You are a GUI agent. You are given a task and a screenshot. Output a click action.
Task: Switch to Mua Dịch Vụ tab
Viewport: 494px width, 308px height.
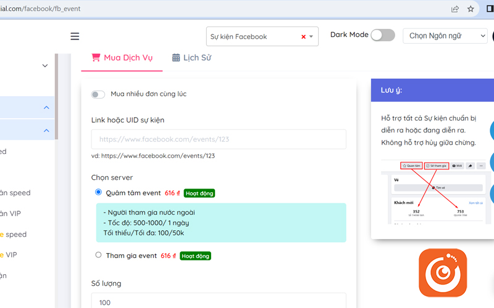click(x=122, y=58)
